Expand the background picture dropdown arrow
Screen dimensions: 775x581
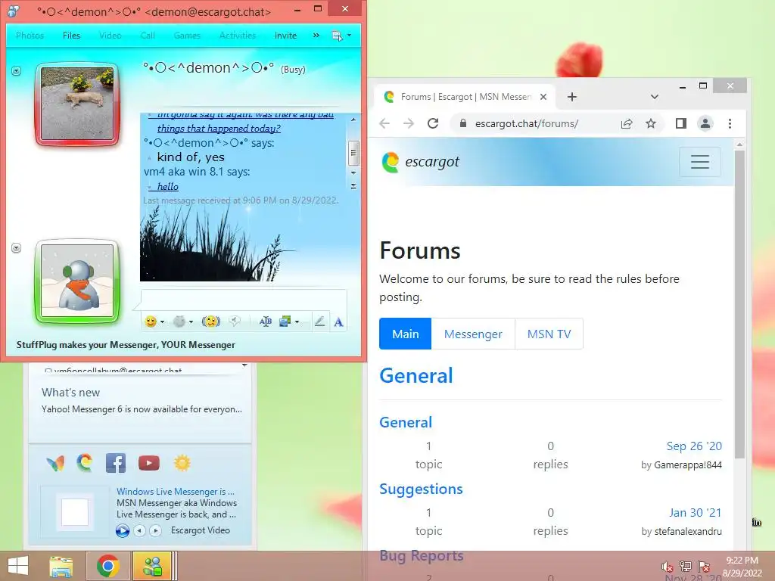coord(297,322)
